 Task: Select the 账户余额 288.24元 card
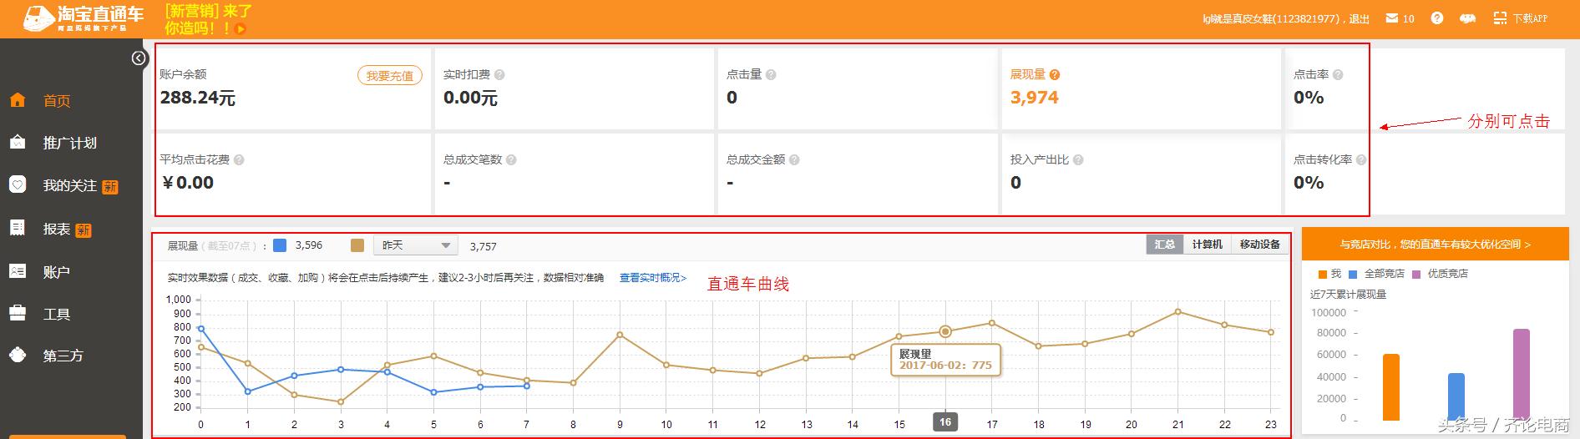[x=292, y=88]
